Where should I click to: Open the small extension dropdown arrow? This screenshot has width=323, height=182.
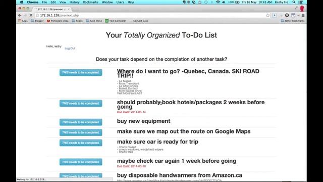[x=298, y=15]
